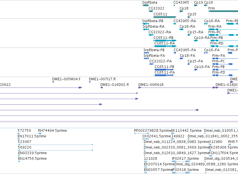Image resolution: width=238 pixels, height=174 pixels.
Task: Select the CG6511 gene bar
Action: (165, 17)
